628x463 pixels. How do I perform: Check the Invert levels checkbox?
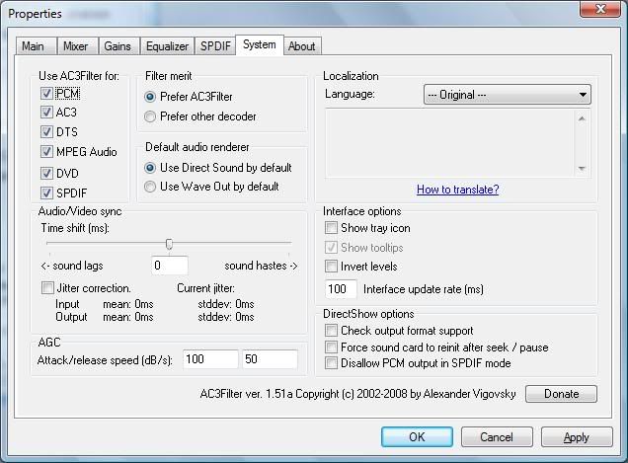pos(331,266)
